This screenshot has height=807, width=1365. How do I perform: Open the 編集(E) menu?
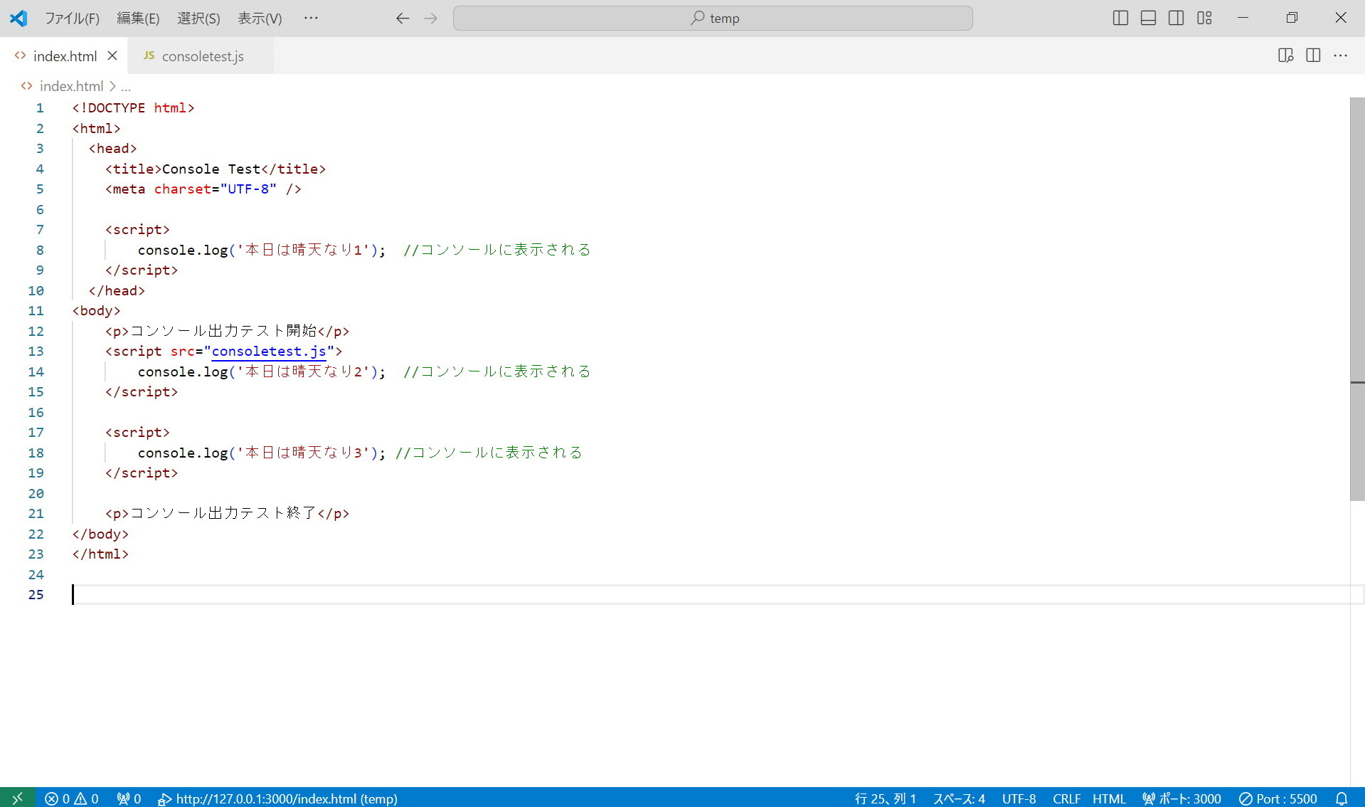point(138,19)
